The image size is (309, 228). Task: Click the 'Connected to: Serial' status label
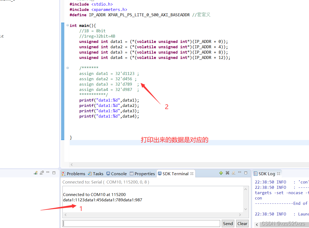coord(106,182)
